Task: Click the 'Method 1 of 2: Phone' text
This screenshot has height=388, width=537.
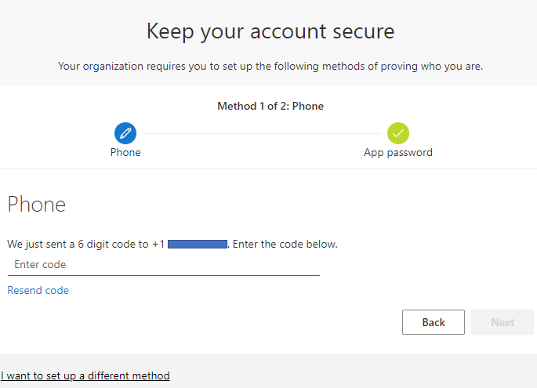Action: pyautogui.click(x=270, y=106)
